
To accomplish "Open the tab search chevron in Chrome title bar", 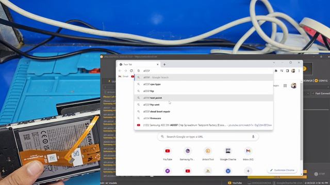I will 274,63.
